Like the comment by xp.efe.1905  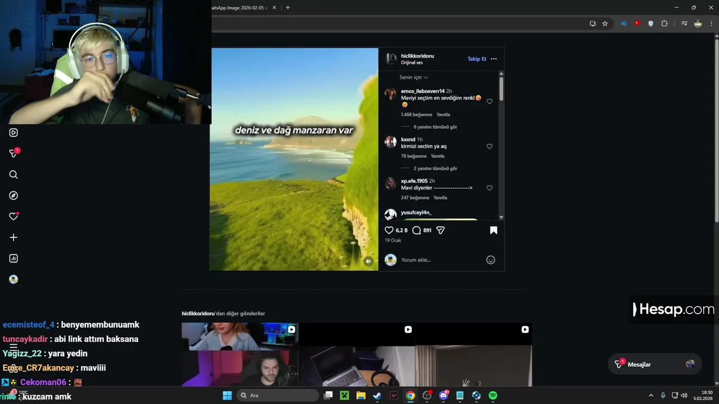[489, 188]
